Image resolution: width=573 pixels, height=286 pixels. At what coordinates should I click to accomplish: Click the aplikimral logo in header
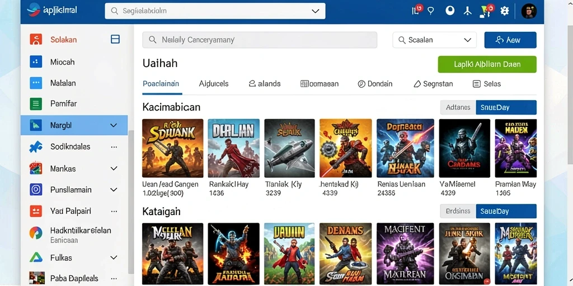(52, 10)
